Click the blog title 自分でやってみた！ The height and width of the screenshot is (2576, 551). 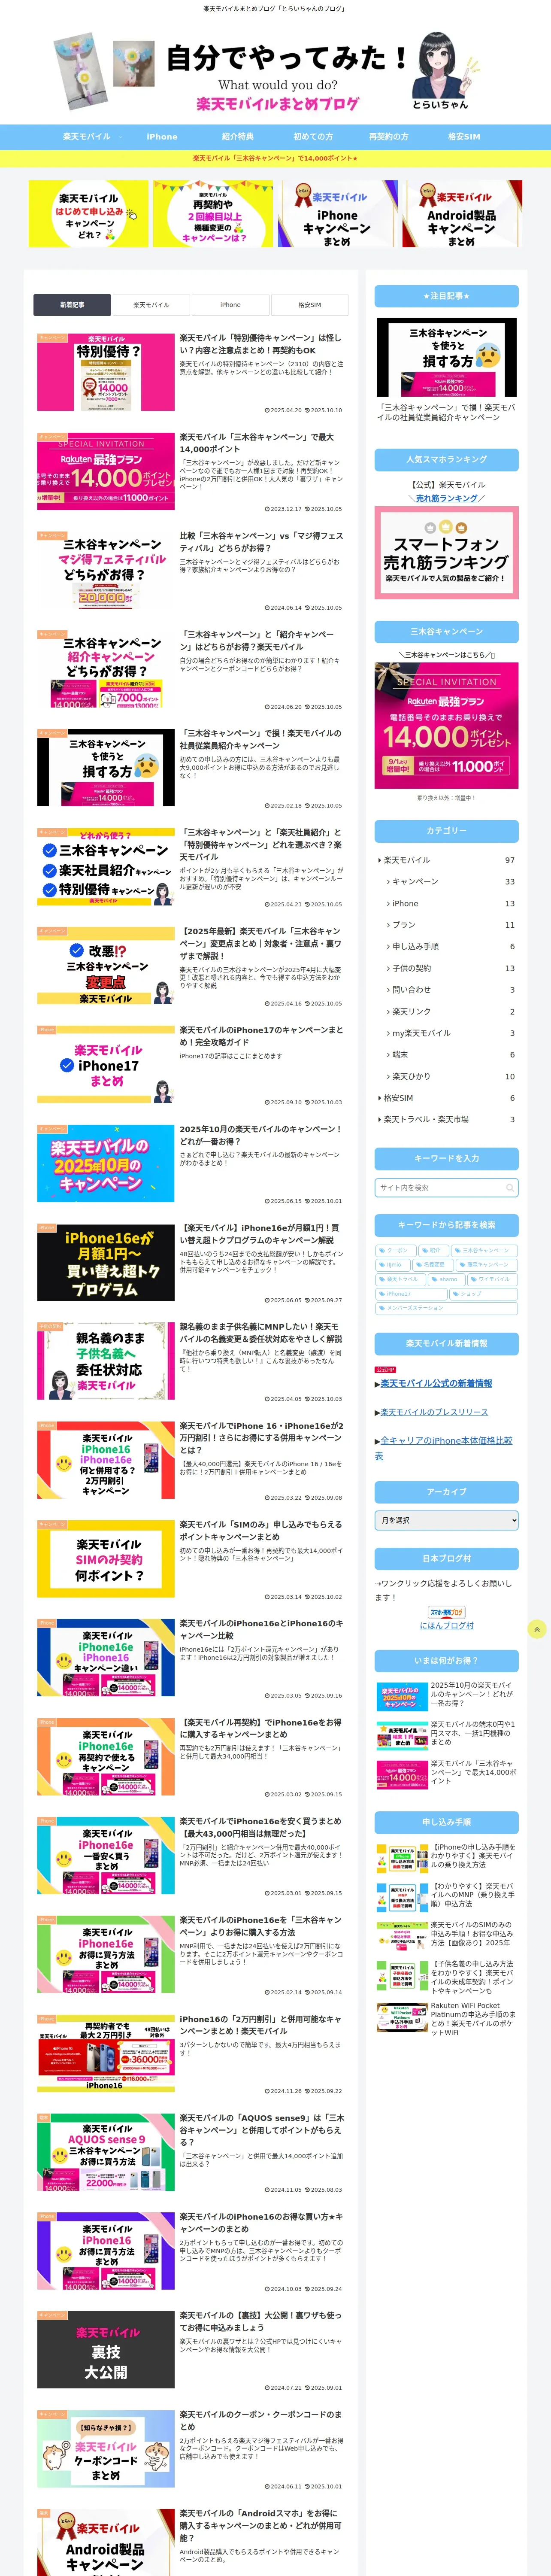coord(287,58)
